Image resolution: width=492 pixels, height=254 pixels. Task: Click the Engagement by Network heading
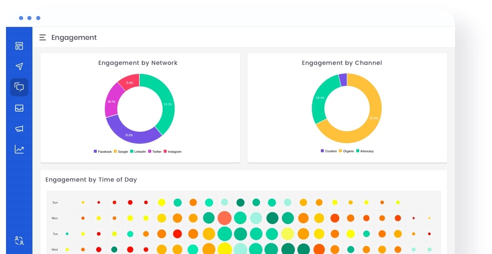click(138, 63)
